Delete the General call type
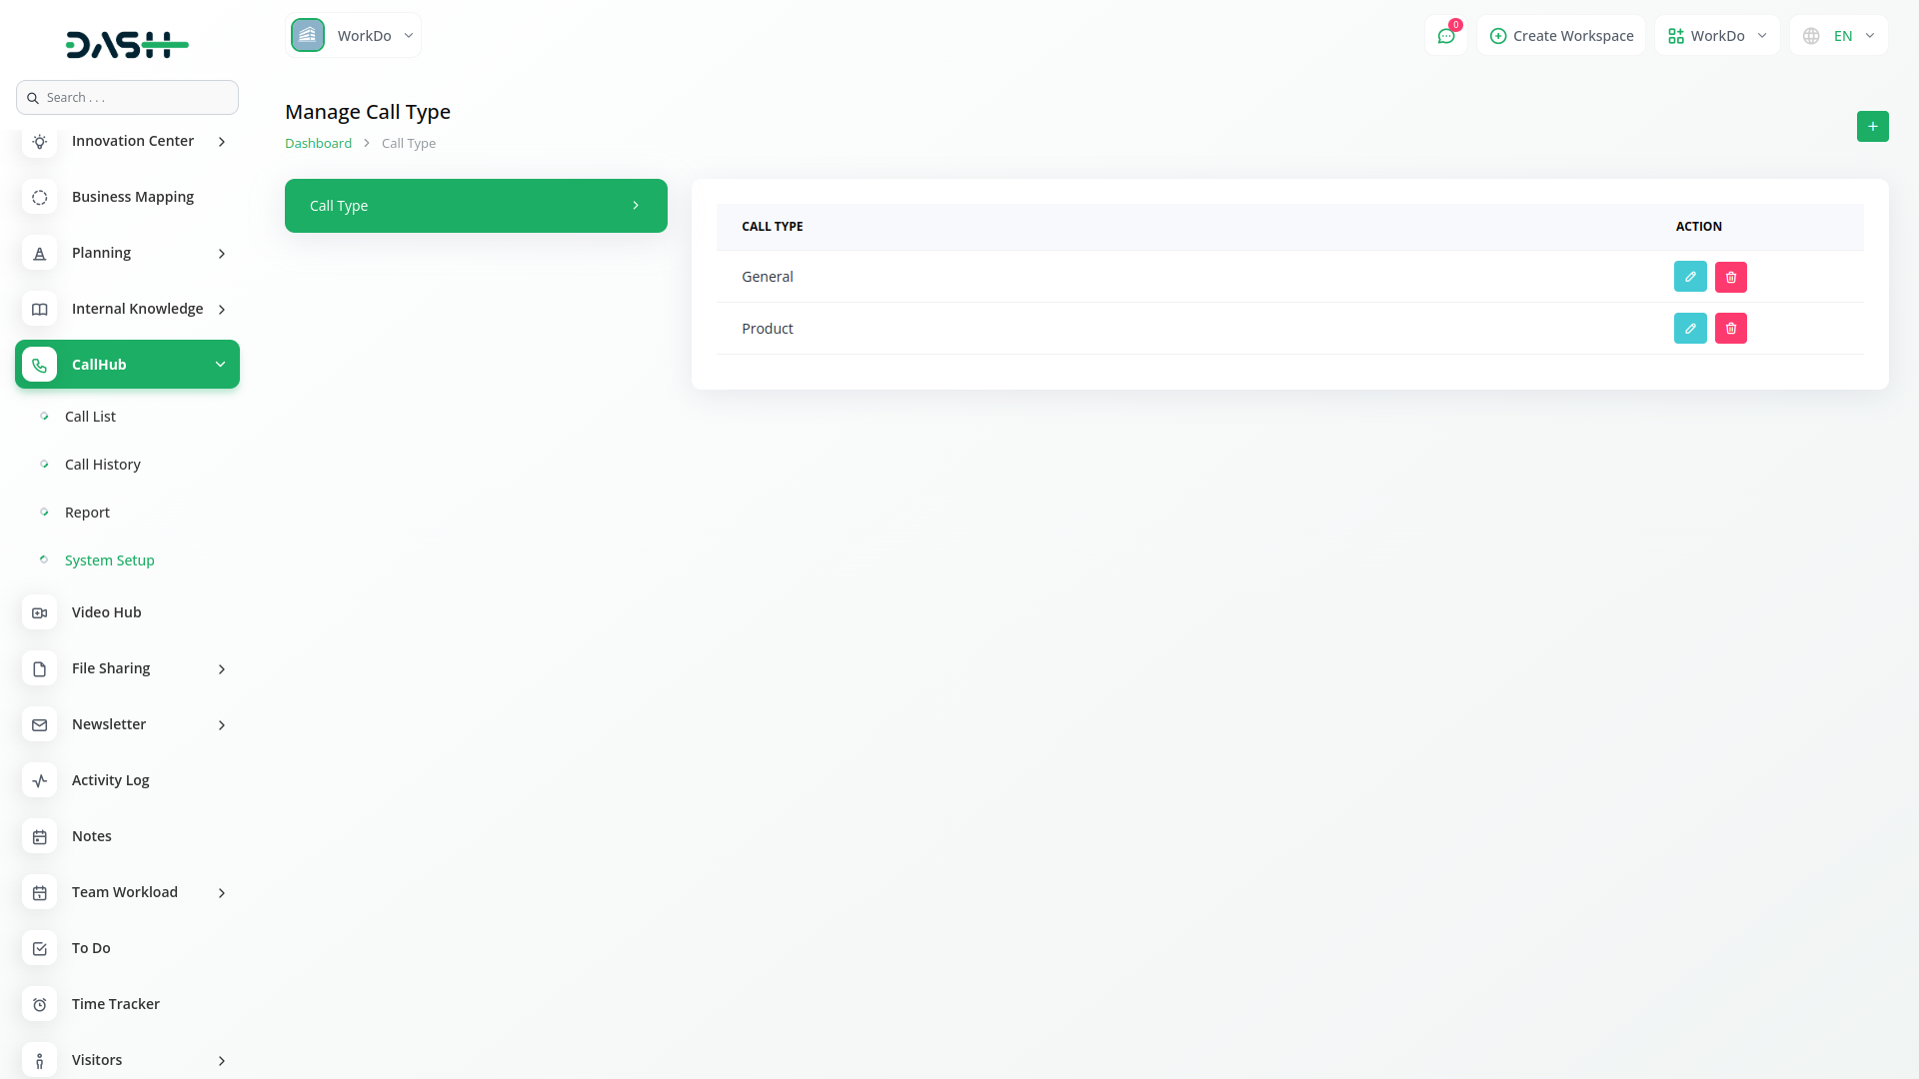Screen dimensions: 1919x1079 (x=1731, y=277)
